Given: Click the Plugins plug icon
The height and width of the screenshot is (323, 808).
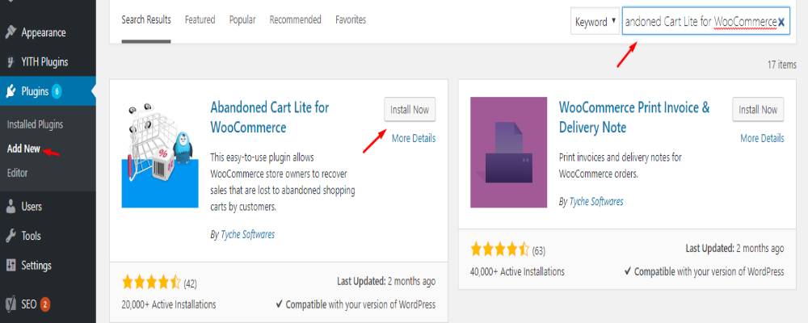Looking at the screenshot, I should (x=11, y=91).
